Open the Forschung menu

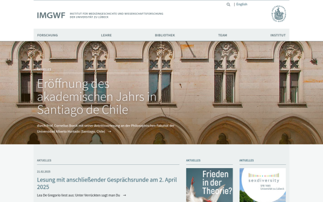pos(47,35)
